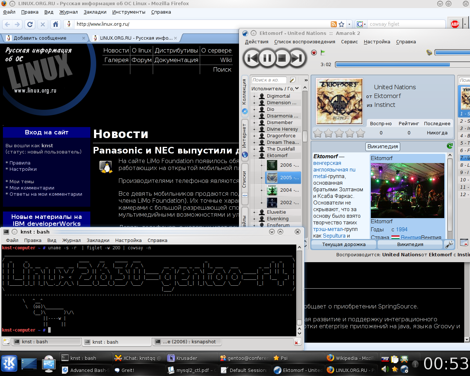Click the speaker volume icon in Amarok
The height and width of the screenshot is (376, 470).
429,53
